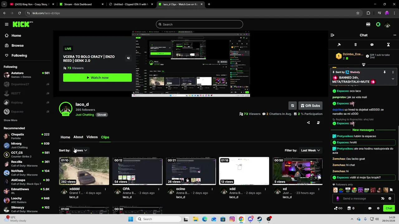399x224 pixels.
Task: Click the Slovak language tag
Action: point(102,115)
